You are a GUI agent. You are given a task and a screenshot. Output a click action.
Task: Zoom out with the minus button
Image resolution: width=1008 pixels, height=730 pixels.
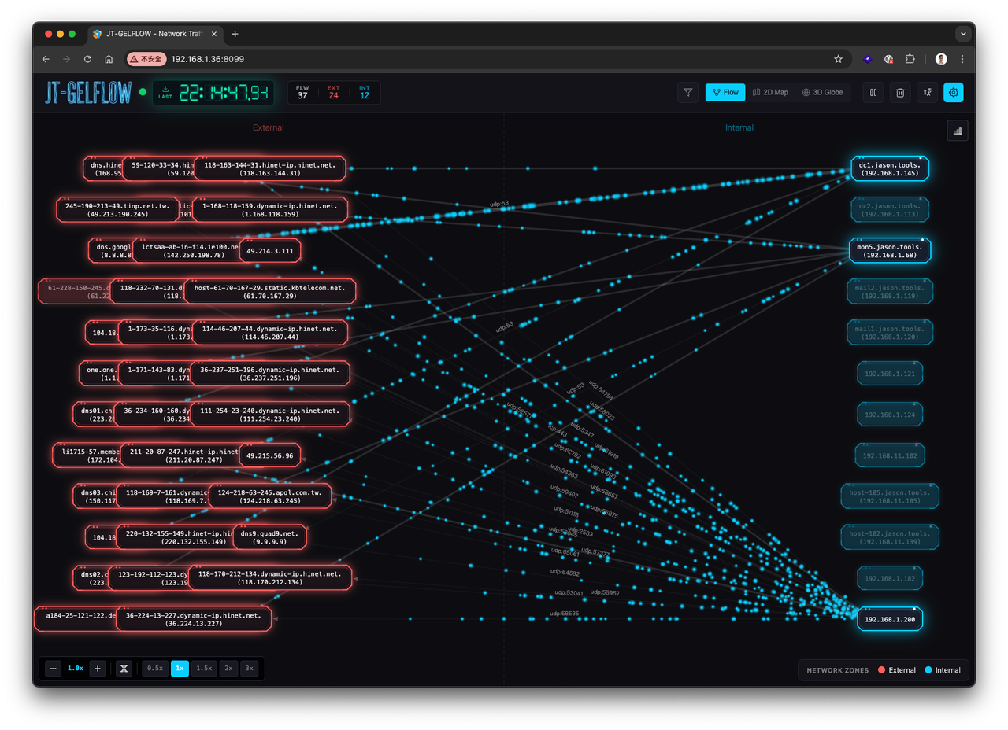[54, 668]
